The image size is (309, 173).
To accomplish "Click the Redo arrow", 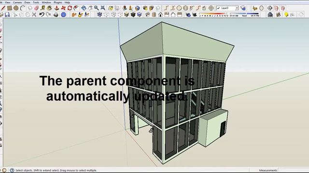I will (48, 15).
